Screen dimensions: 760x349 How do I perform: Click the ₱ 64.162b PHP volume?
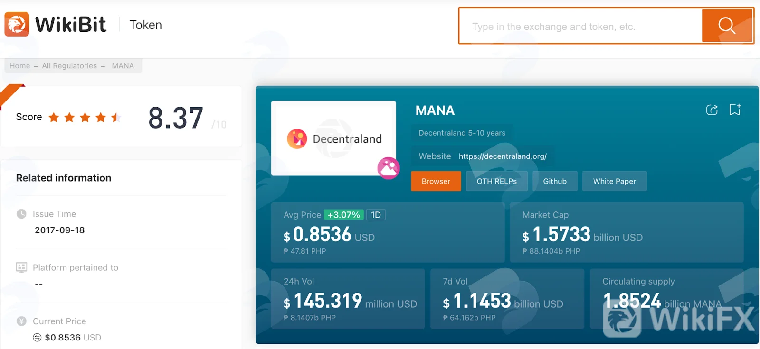(x=469, y=318)
